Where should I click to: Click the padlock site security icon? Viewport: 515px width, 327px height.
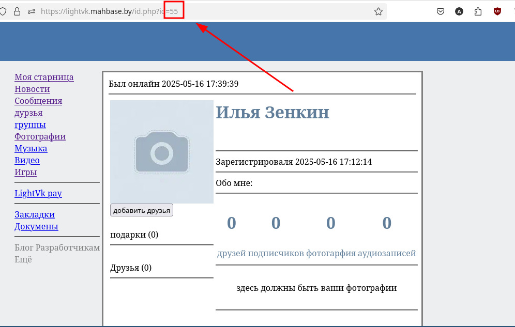click(x=17, y=11)
